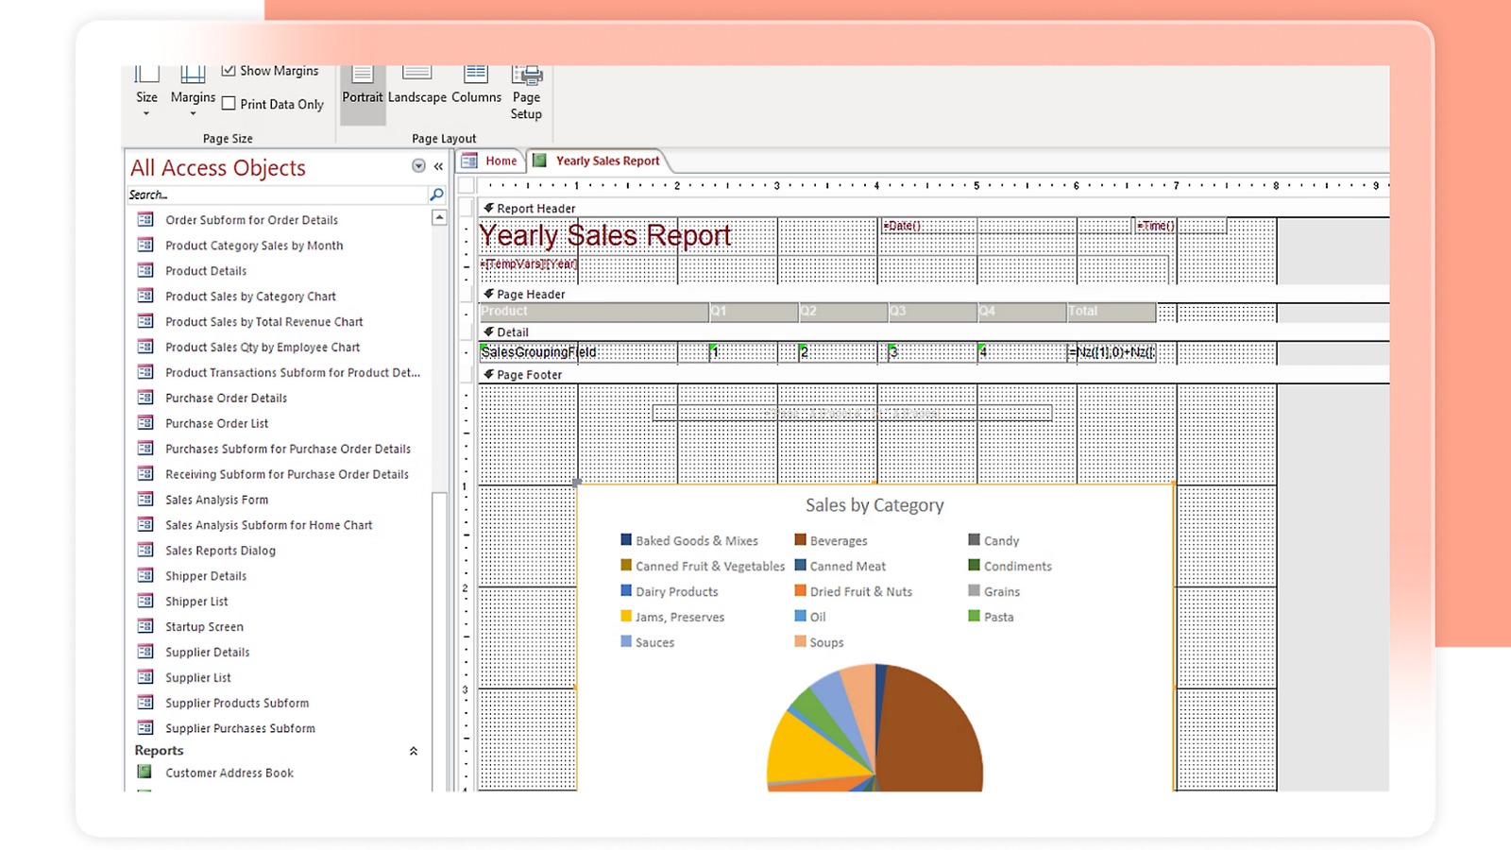Image resolution: width=1511 pixels, height=850 pixels.
Task: Open the Size dropdown in Page Size
Action: [146, 93]
